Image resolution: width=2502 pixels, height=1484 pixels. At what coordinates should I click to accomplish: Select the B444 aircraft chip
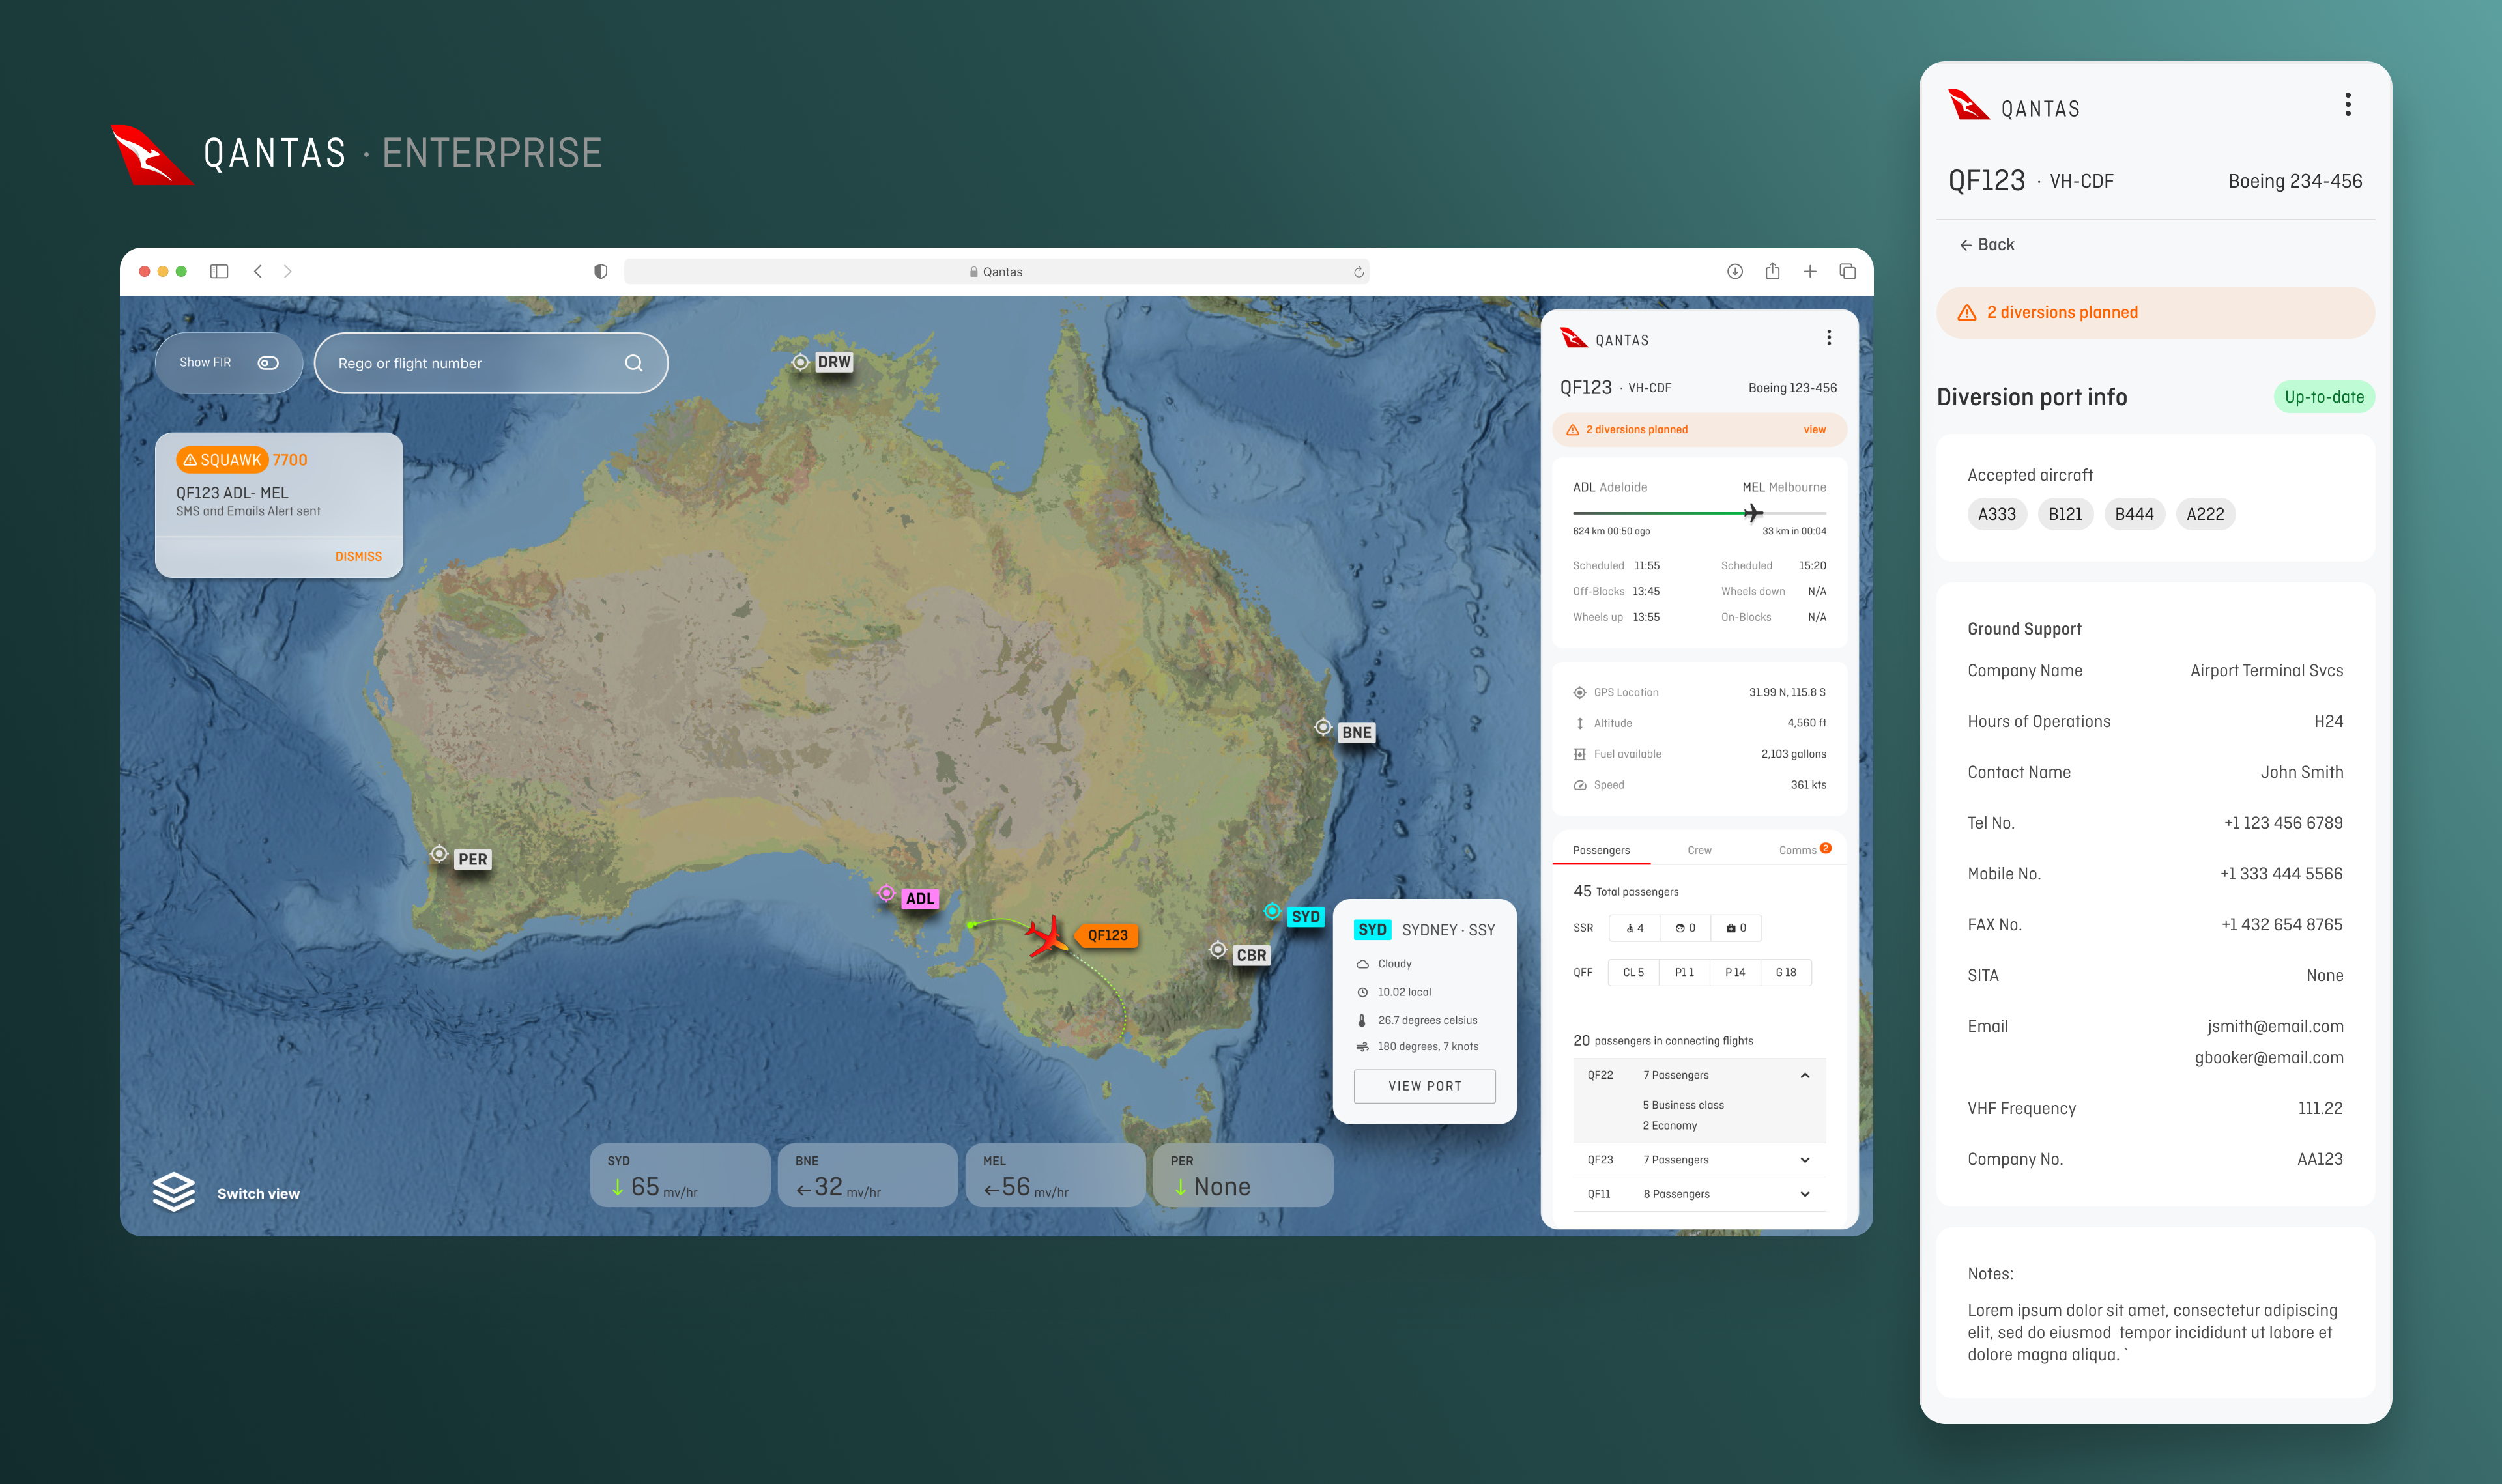pyautogui.click(x=2134, y=514)
